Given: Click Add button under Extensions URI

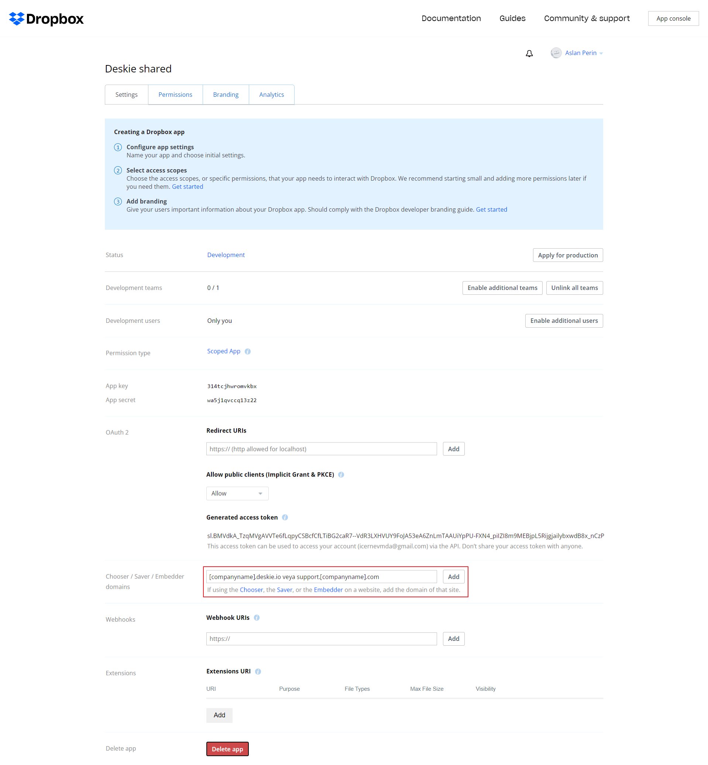Looking at the screenshot, I should tap(220, 716).
